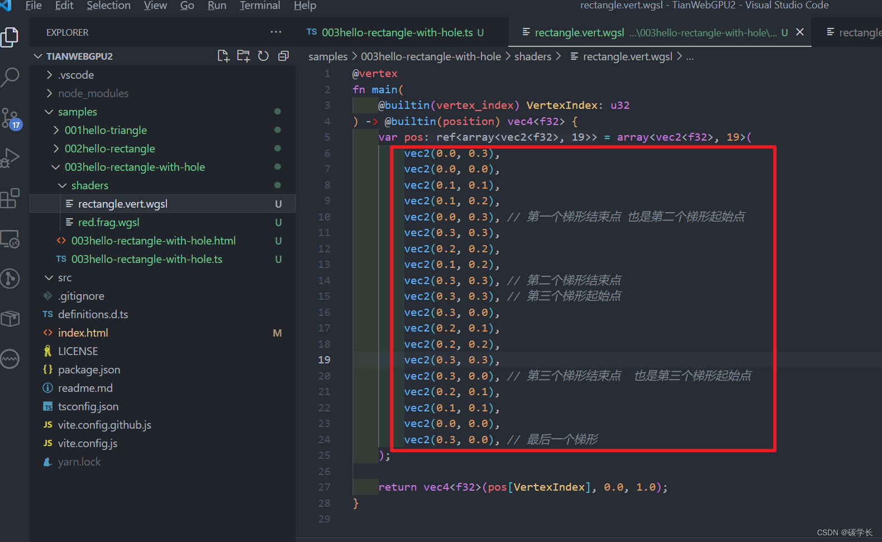Open readme.md file
The image size is (882, 542).
coord(163,388)
